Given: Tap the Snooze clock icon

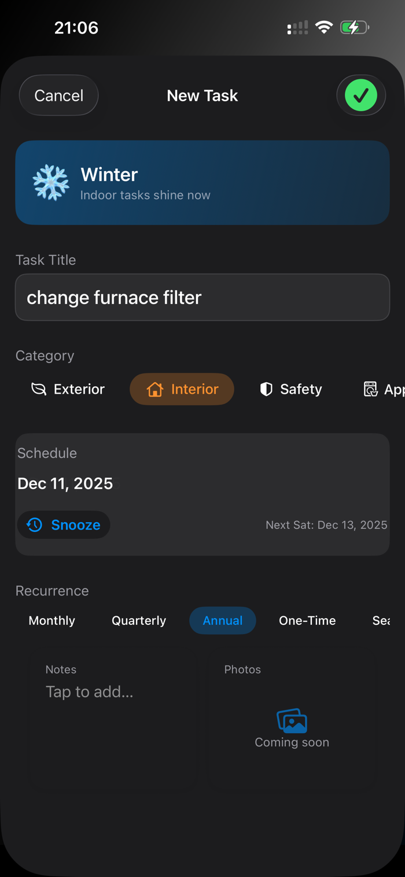Looking at the screenshot, I should click(x=35, y=525).
